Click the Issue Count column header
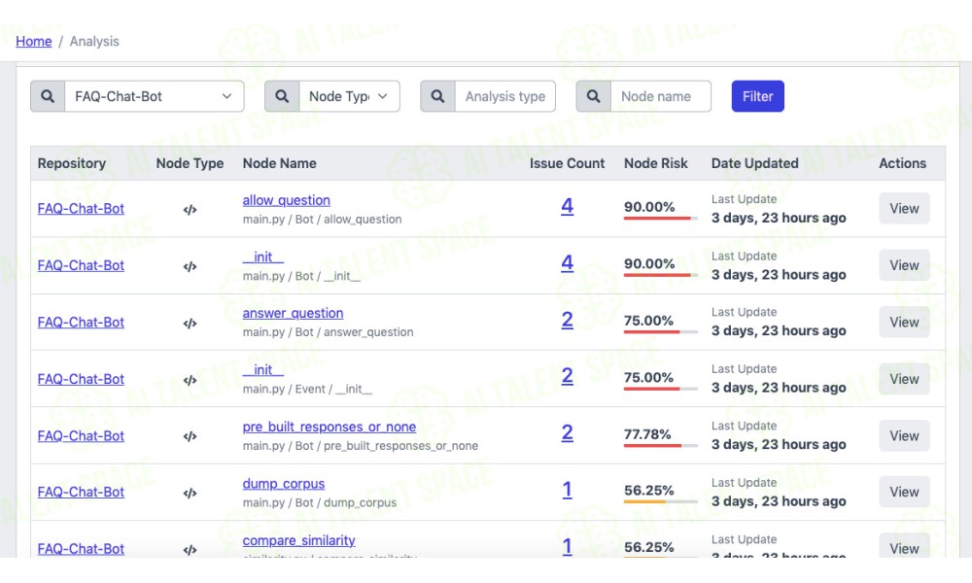The height and width of the screenshot is (583, 972). pyautogui.click(x=567, y=163)
